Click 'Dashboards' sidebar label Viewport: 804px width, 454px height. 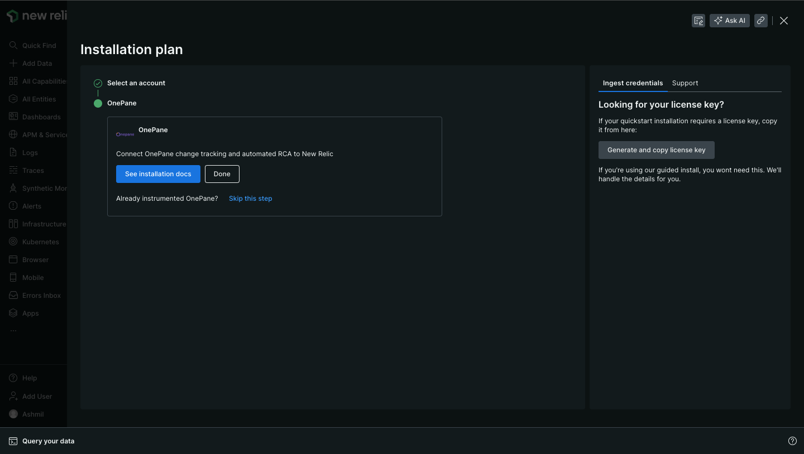[x=41, y=117]
